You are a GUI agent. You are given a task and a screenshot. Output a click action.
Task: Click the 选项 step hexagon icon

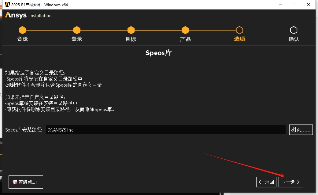tap(239, 30)
